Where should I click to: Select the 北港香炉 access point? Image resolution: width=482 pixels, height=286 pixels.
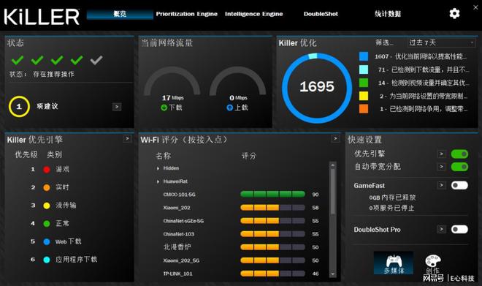point(177,247)
